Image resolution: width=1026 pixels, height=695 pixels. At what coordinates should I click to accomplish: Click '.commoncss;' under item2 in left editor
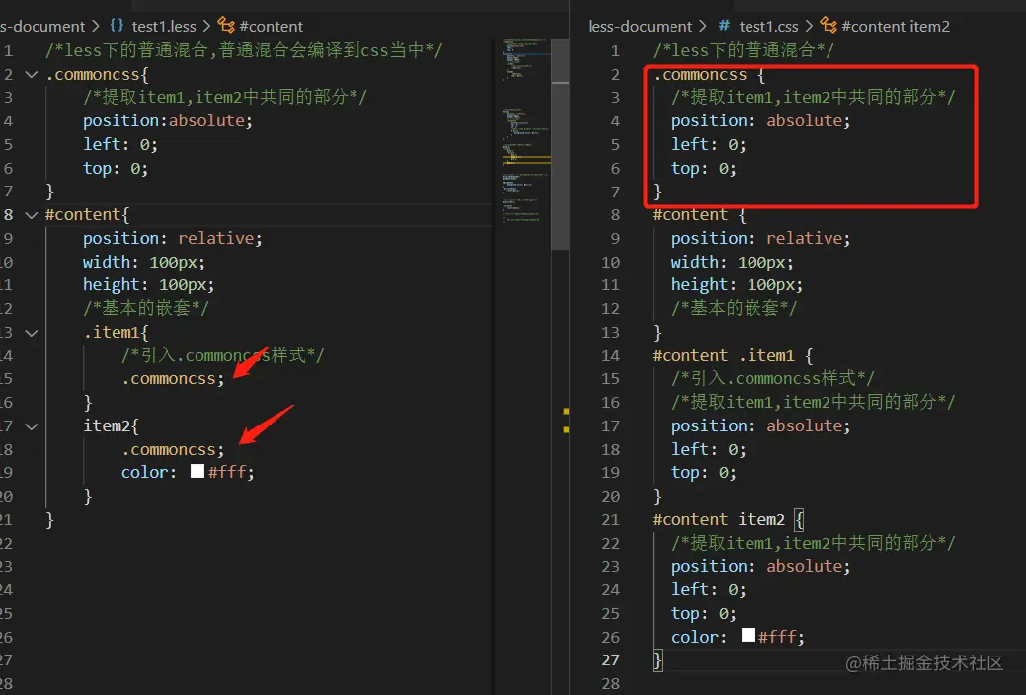[173, 449]
